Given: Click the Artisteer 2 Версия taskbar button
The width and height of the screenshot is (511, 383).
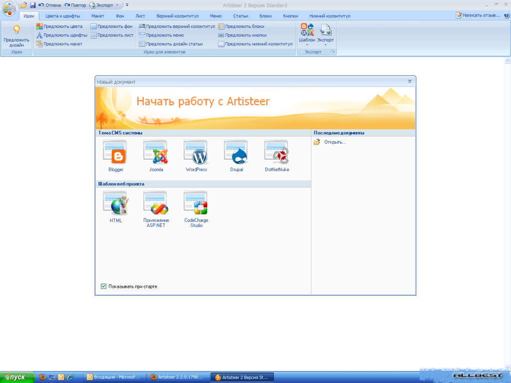Looking at the screenshot, I should point(242,377).
